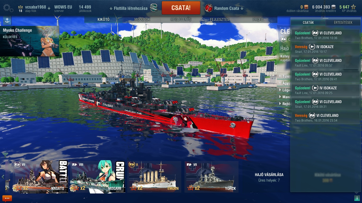Screen dimensions: 362x203
Task: Click the free XP star icon
Action: click(353, 7)
